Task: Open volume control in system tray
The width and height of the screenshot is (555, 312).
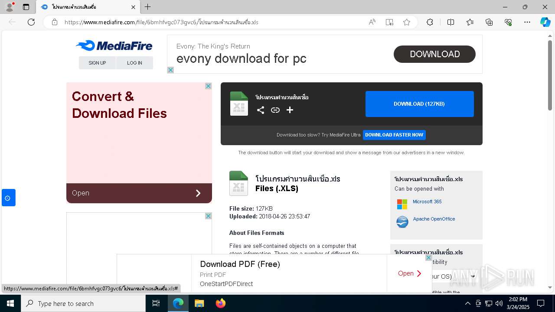Action: pyautogui.click(x=499, y=303)
